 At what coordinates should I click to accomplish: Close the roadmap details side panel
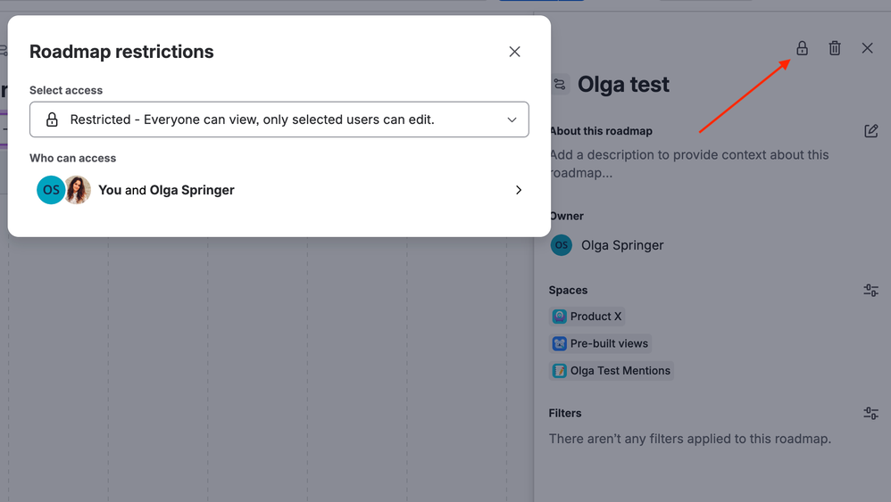868,48
